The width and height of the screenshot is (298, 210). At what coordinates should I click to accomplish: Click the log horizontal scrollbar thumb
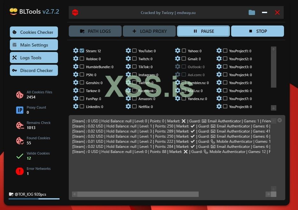pyautogui.click(x=138, y=194)
